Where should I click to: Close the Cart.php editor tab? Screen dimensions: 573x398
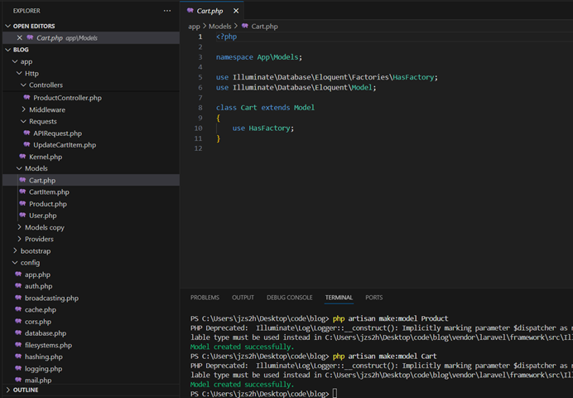click(x=235, y=11)
